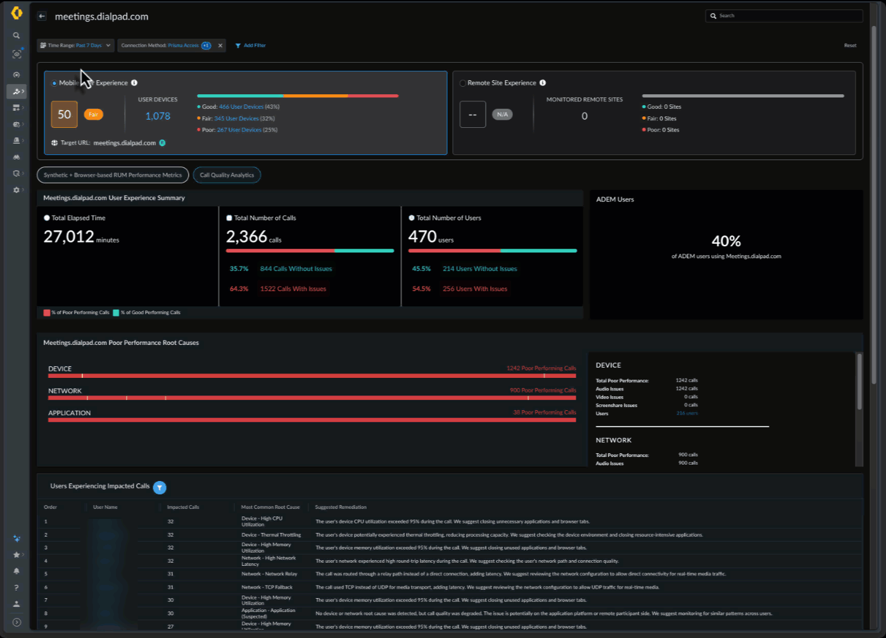Click Add Filter link
This screenshot has width=886, height=638.
tap(255, 46)
